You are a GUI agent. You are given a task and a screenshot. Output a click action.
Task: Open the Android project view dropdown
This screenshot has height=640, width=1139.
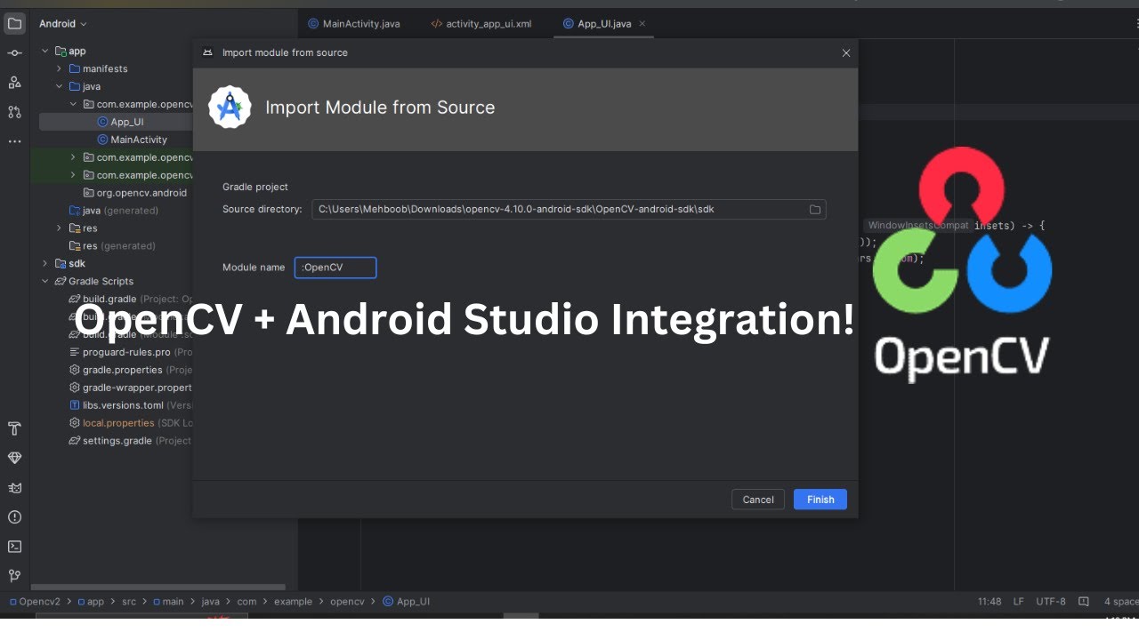[x=63, y=24]
